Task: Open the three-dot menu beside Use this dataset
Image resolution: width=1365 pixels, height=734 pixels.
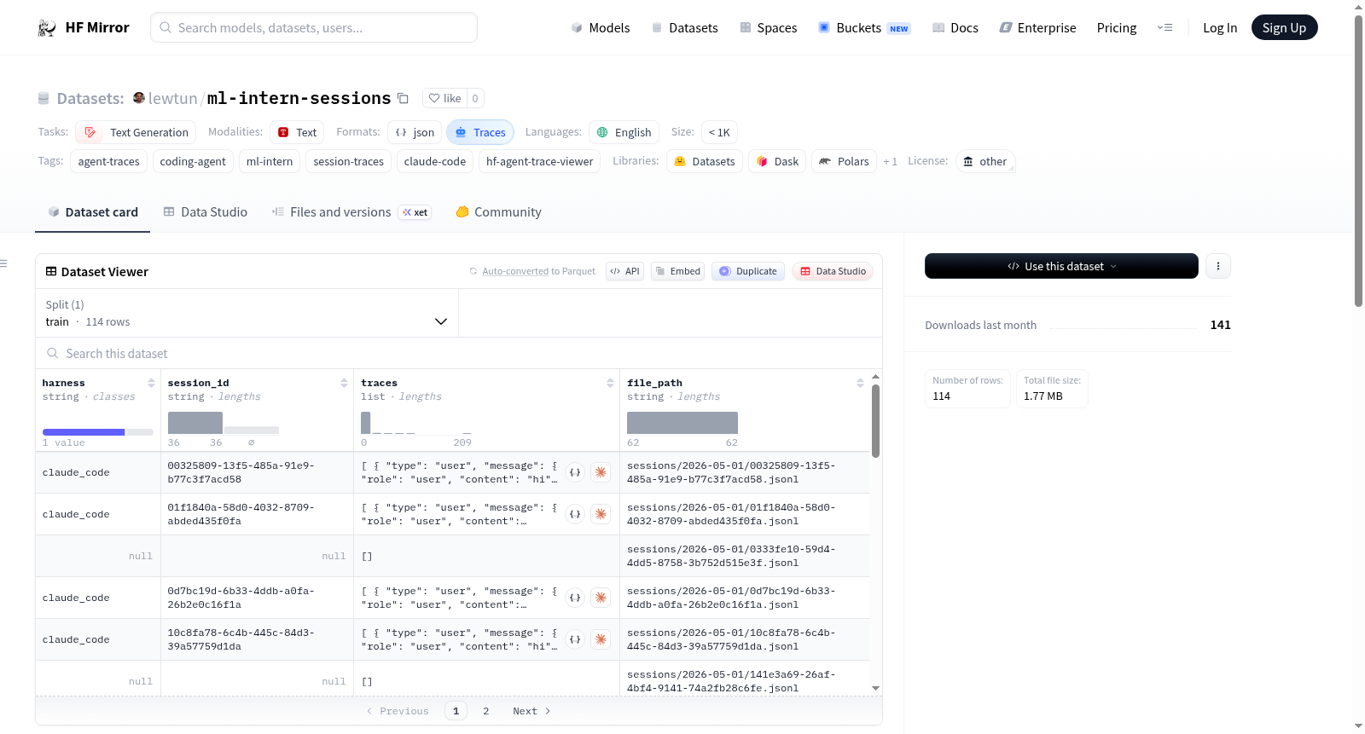Action: coord(1217,266)
